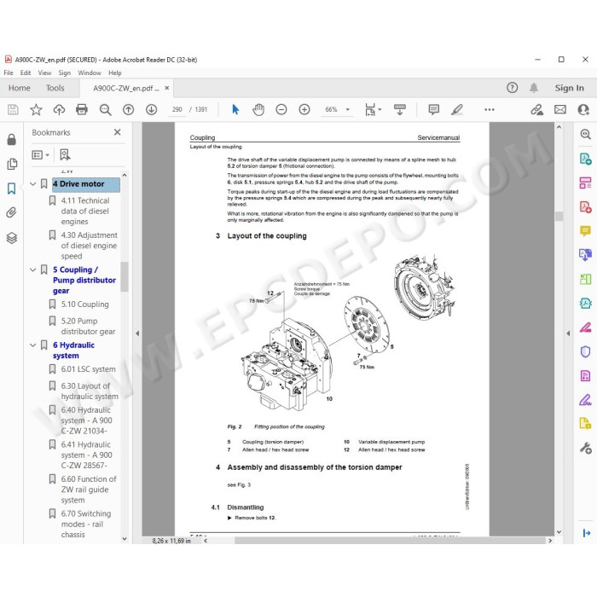The height and width of the screenshot is (597, 597).
Task: Go to previous page with up arrow
Action: click(128, 110)
